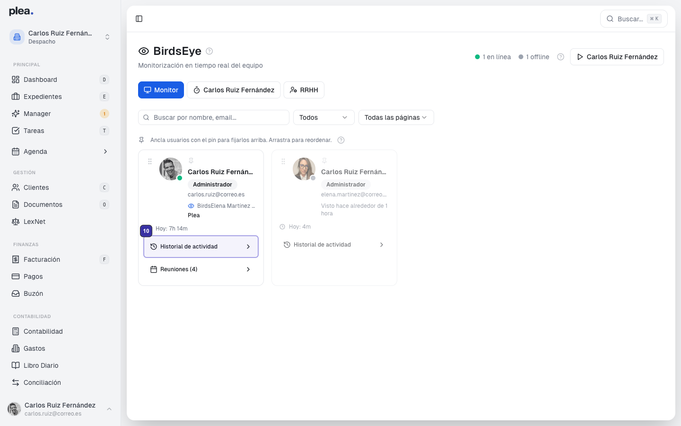Click the Pagos card icon
Image resolution: width=681 pixels, height=426 pixels.
(16, 276)
